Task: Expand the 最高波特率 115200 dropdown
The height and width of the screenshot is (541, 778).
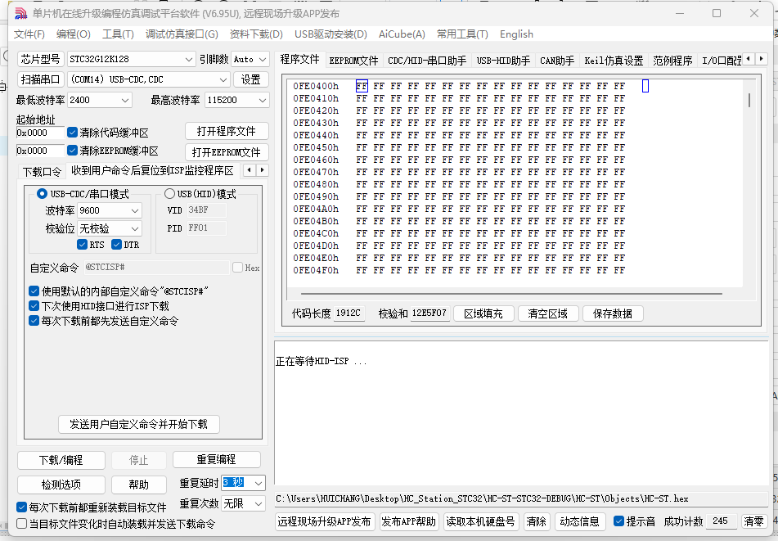Action: [263, 100]
